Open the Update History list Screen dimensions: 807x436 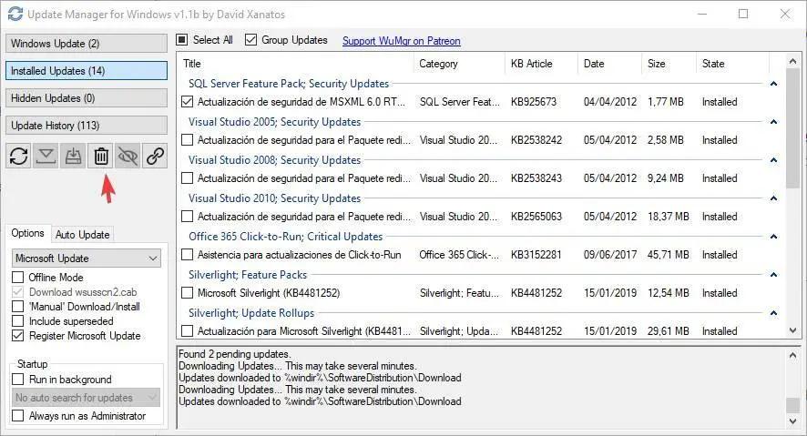pyautogui.click(x=87, y=125)
